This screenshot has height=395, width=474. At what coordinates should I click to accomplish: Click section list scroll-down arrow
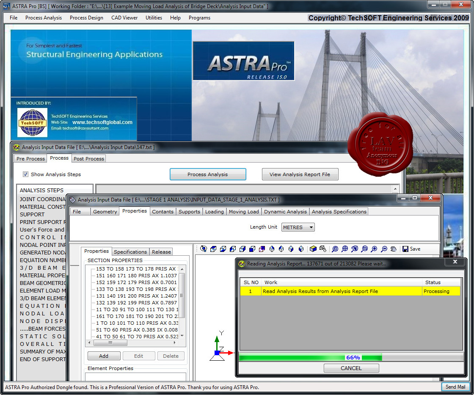[x=182, y=336]
